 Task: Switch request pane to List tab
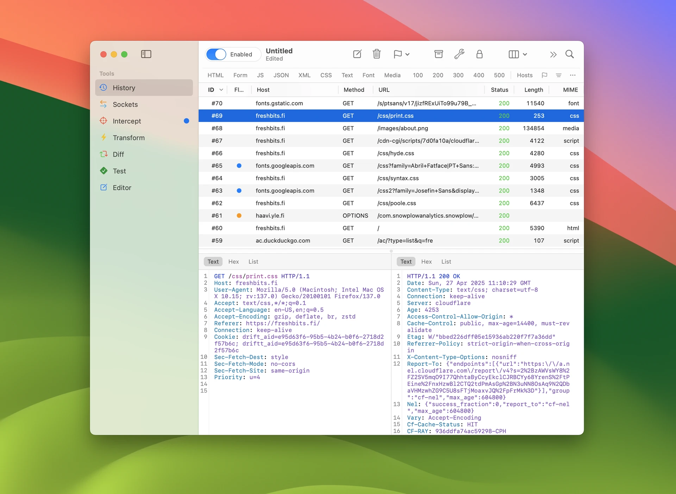(x=253, y=262)
